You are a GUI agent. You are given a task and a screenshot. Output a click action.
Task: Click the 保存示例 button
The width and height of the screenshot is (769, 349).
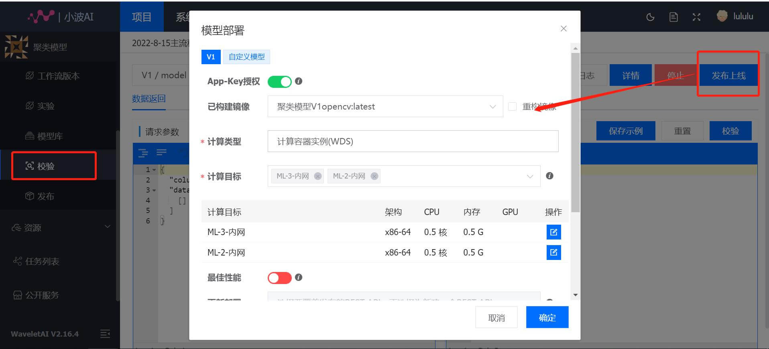[625, 131]
